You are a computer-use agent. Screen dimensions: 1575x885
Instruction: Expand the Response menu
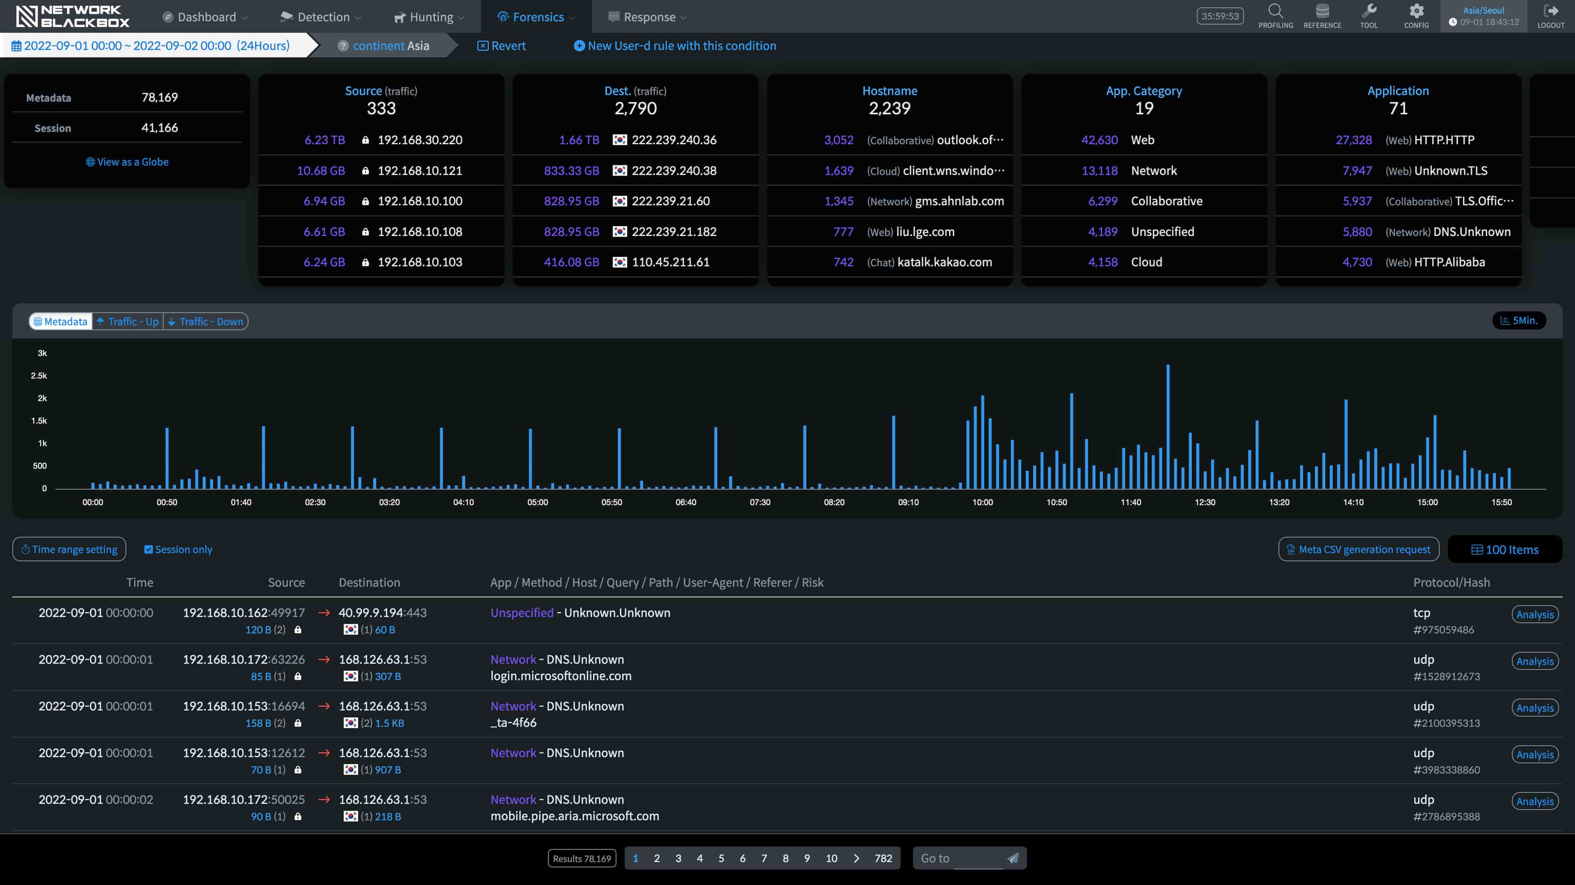click(648, 17)
